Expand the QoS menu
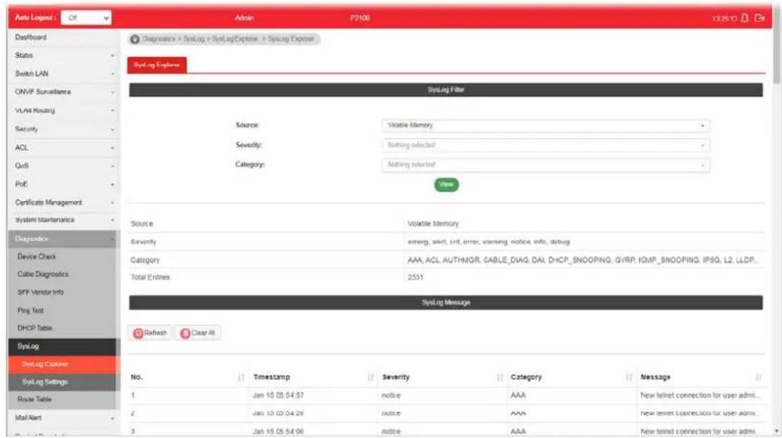 64,165
